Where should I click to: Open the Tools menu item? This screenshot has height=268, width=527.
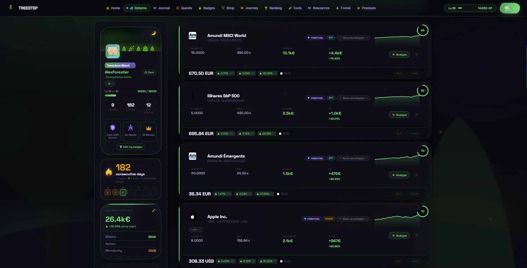295,8
